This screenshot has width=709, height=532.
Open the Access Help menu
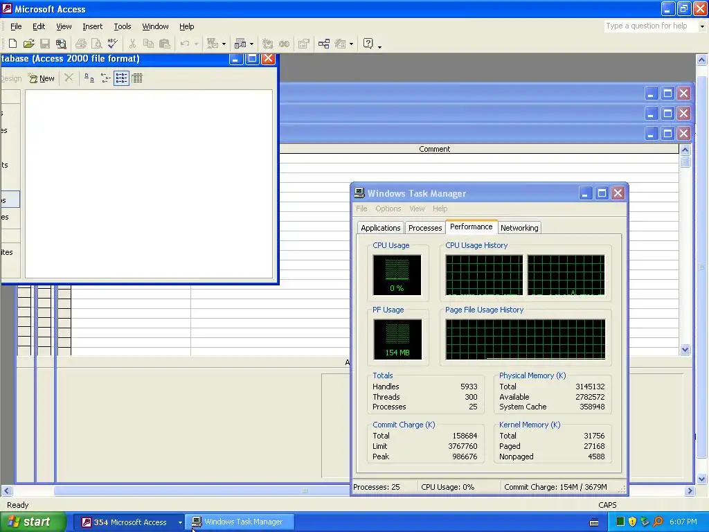(186, 26)
